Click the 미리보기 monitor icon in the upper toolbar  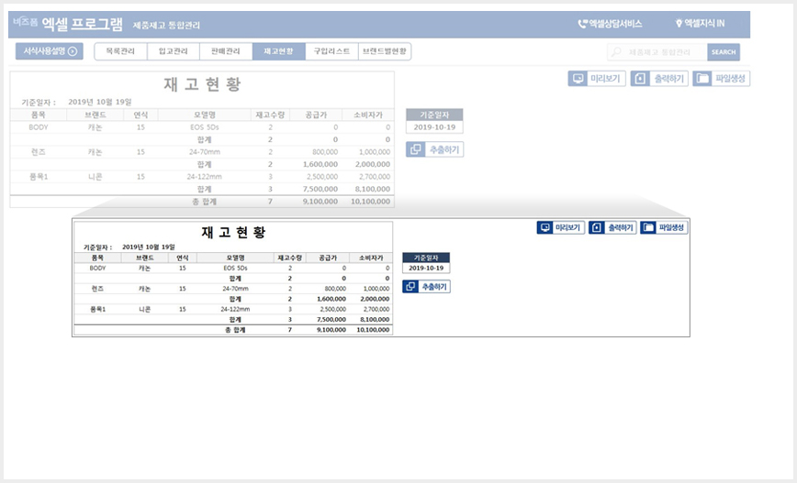coord(578,79)
